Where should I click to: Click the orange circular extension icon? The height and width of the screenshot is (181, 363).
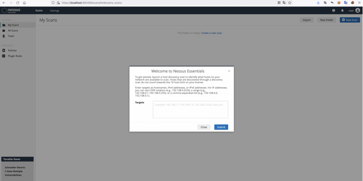(x=339, y=3)
